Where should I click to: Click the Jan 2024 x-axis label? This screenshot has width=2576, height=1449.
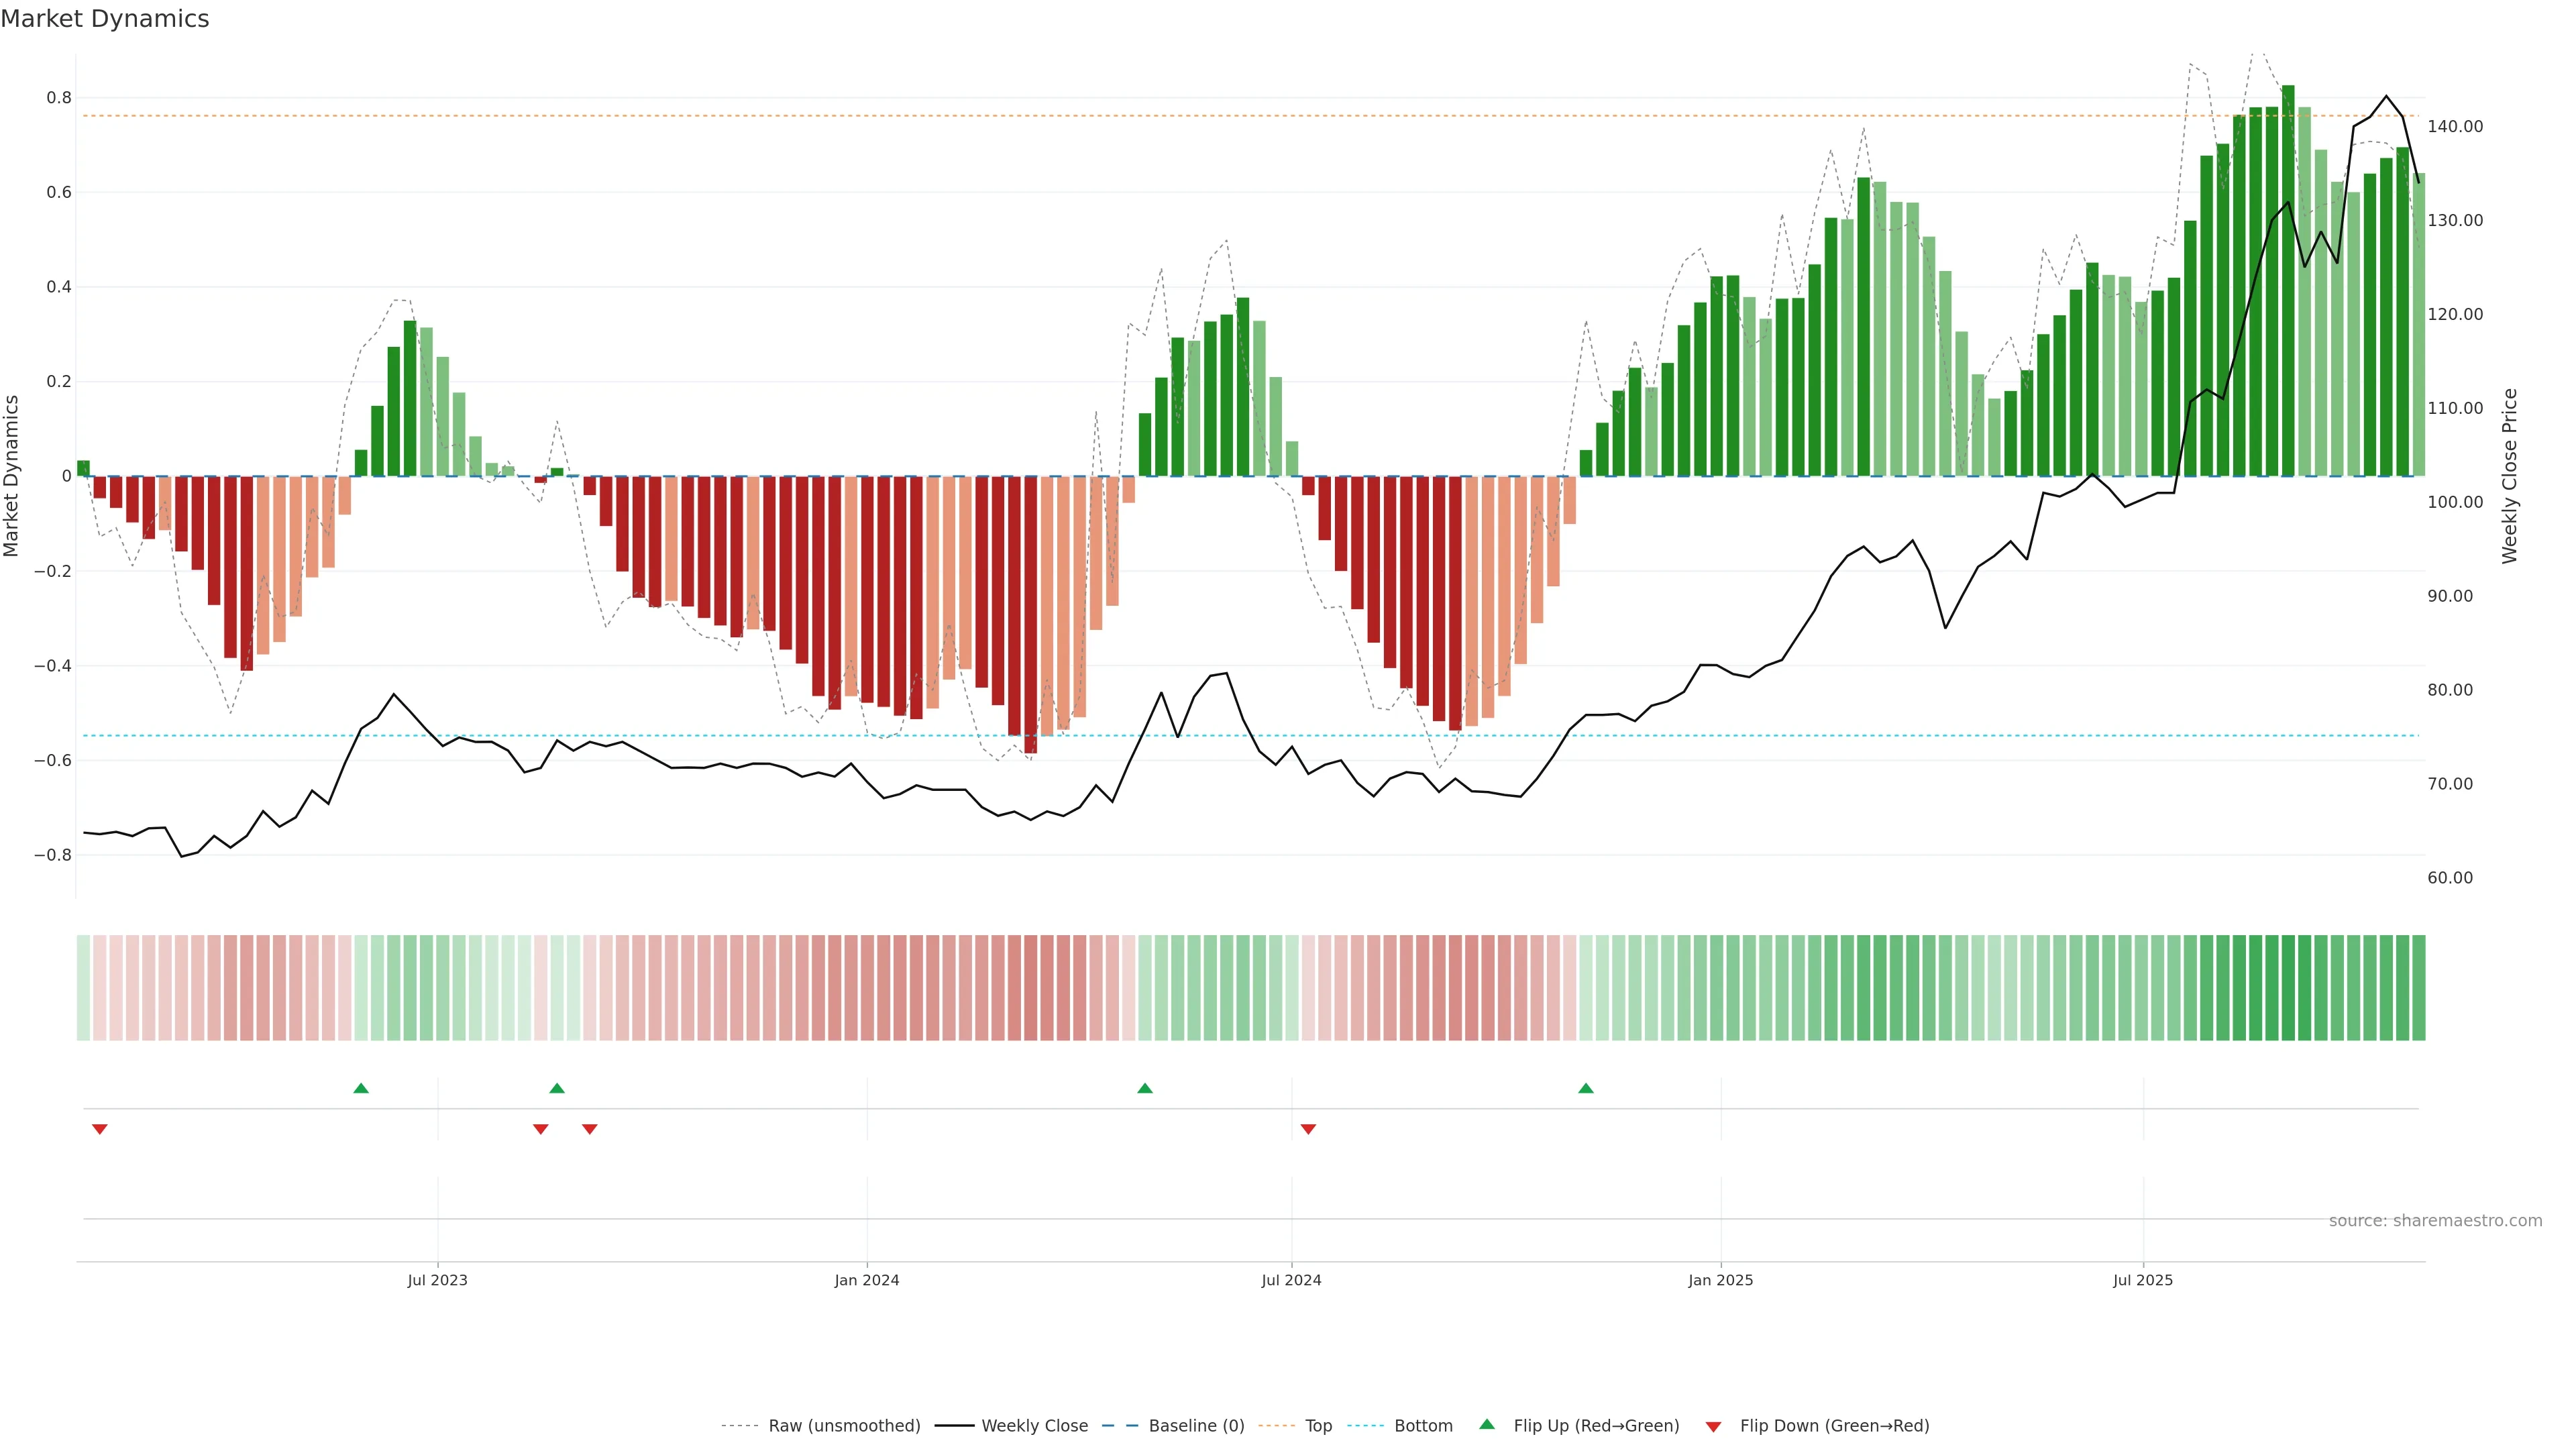866,1280
